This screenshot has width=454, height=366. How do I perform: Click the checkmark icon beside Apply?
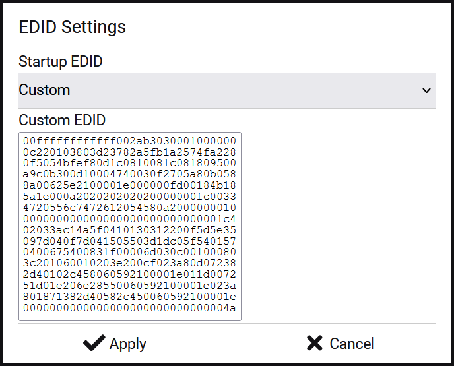[x=94, y=343]
